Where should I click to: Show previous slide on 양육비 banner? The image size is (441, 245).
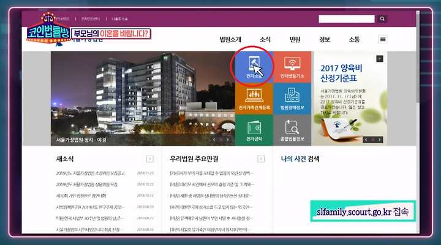(366, 140)
